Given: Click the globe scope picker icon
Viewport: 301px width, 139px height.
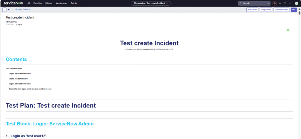Looking at the screenshot, I should click(275, 3).
